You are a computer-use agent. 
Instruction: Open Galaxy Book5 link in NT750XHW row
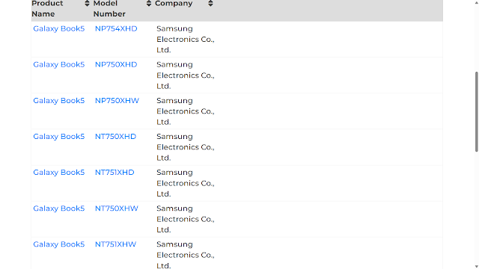[x=58, y=208]
